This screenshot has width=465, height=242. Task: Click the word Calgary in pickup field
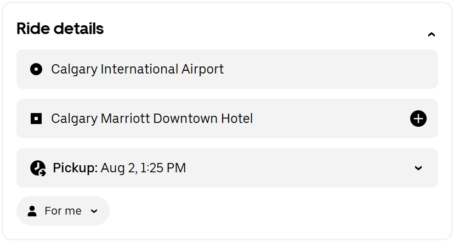(x=74, y=70)
